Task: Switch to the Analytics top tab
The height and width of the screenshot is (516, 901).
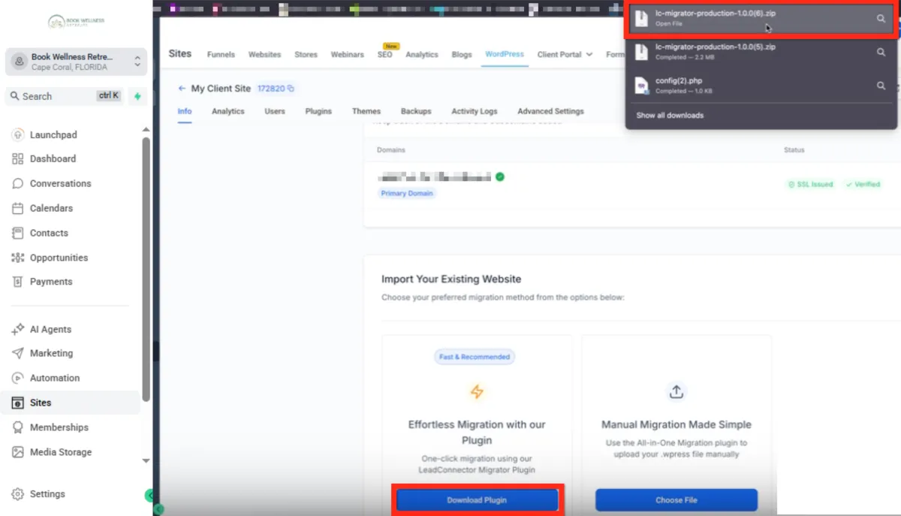Action: [x=422, y=55]
